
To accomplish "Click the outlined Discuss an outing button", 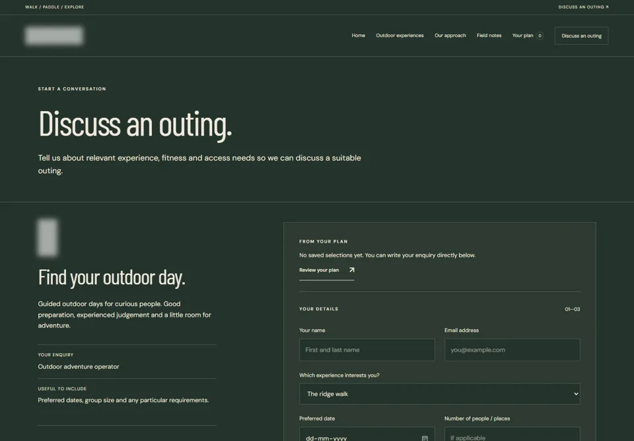I will point(581,36).
